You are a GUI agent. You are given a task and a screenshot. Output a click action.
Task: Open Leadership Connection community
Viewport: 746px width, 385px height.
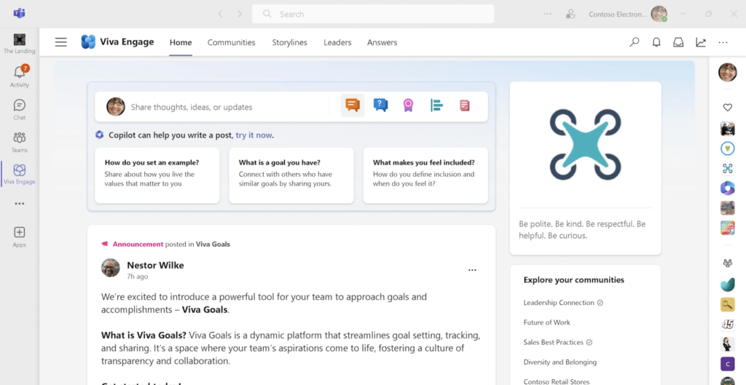[x=559, y=303]
